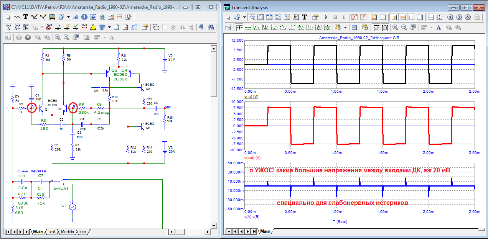Switch to the Models tab
Image resolution: width=488 pixels, height=239 pixels.
tap(67, 232)
